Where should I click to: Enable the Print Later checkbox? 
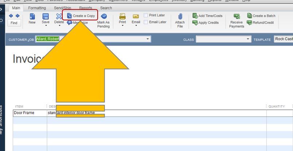click(x=146, y=15)
